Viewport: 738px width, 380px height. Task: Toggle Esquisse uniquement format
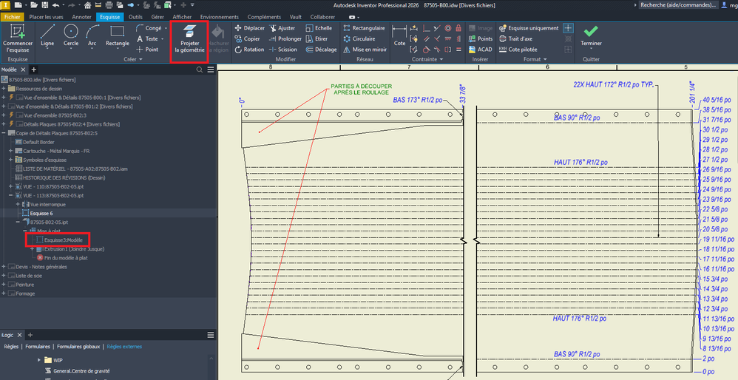(529, 28)
